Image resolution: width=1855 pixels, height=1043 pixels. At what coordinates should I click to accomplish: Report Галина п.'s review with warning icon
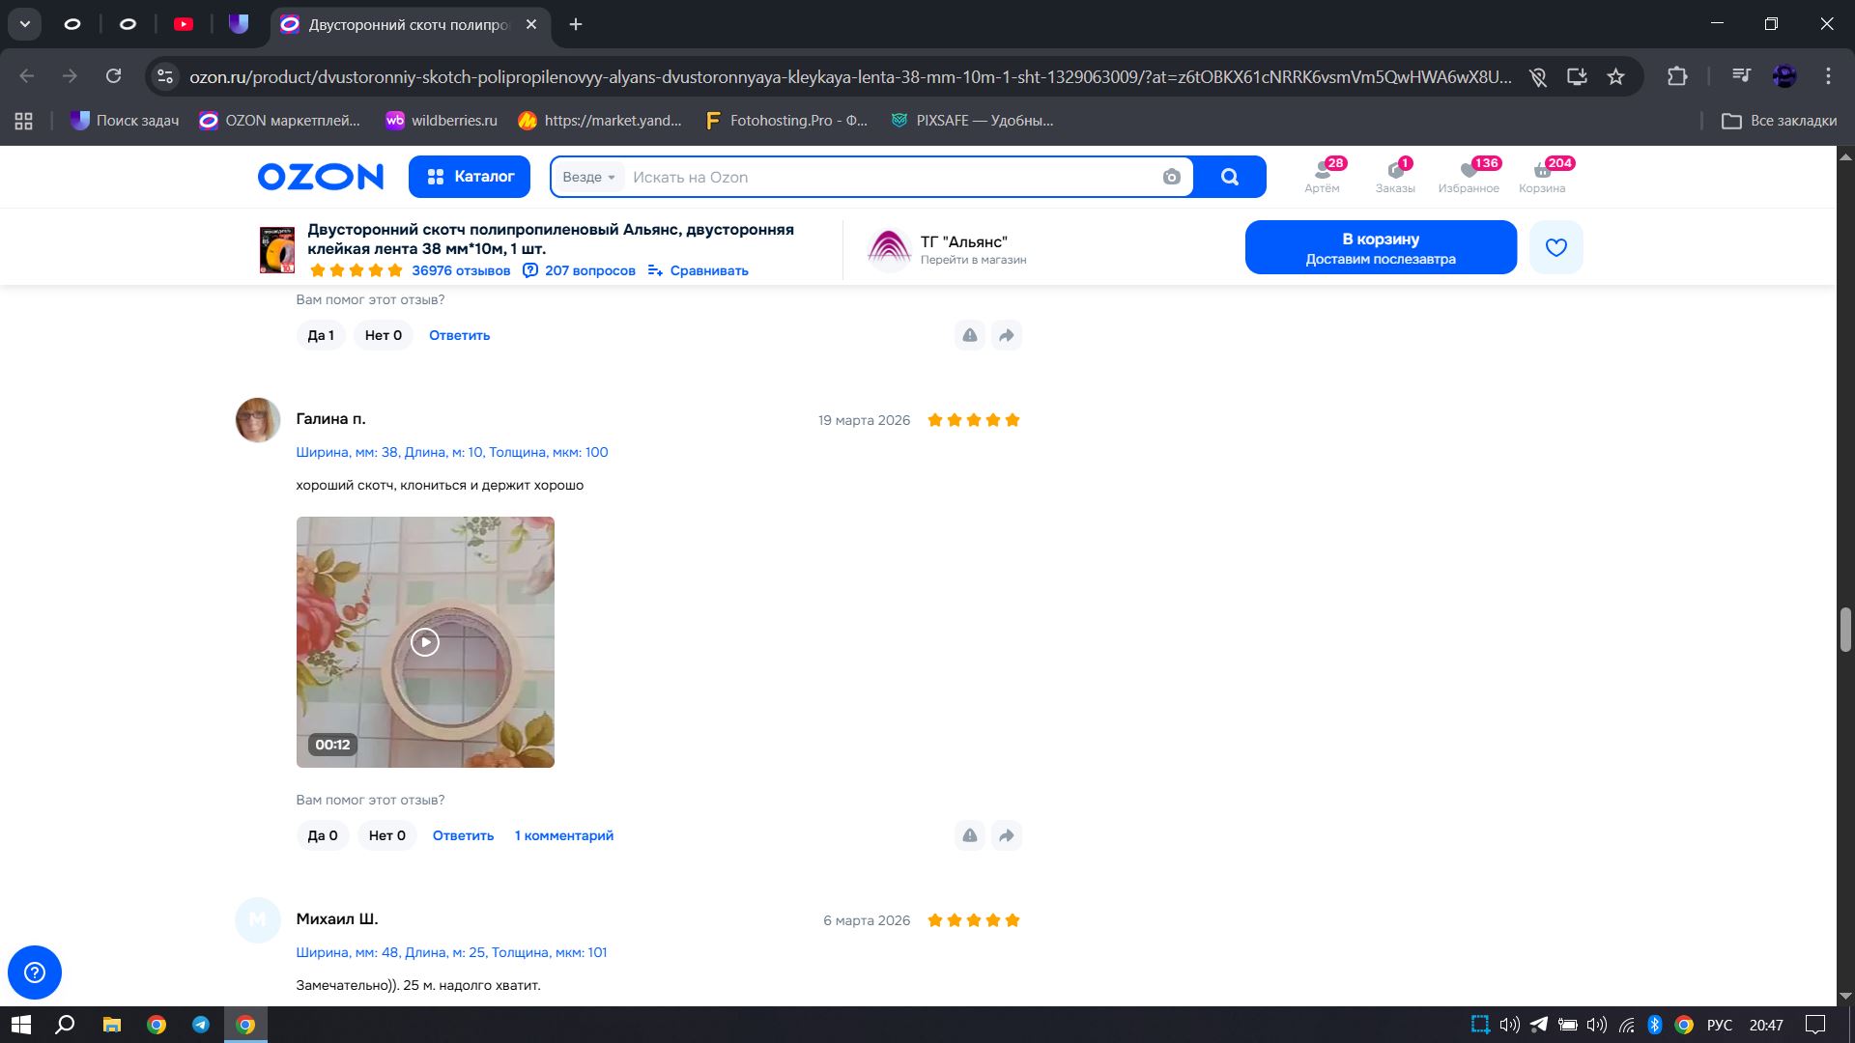coord(969,835)
